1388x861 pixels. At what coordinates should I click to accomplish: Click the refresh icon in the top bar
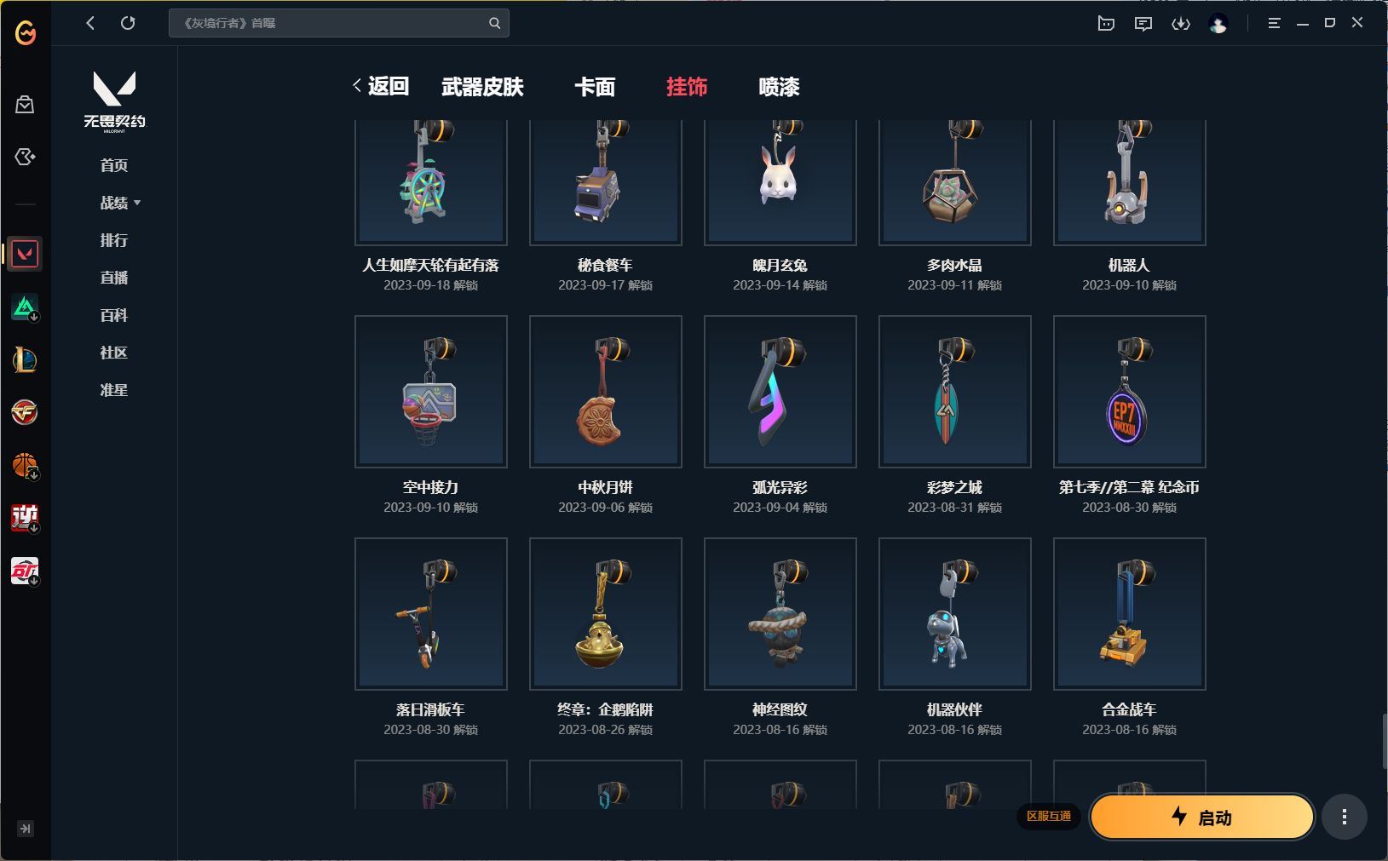(x=128, y=23)
